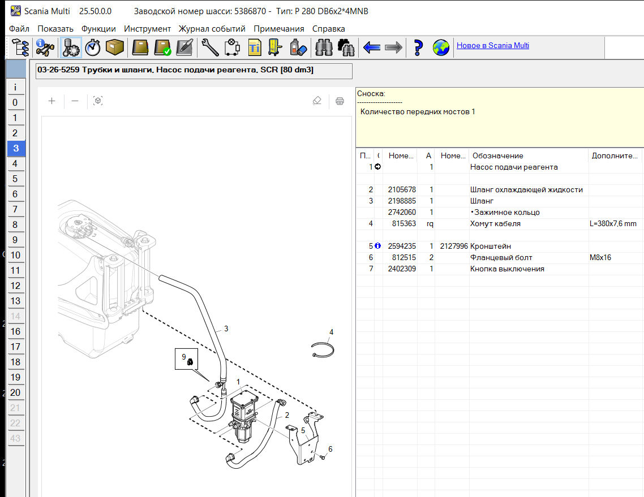
Task: Select row Кронштейн
Action: [500, 247]
